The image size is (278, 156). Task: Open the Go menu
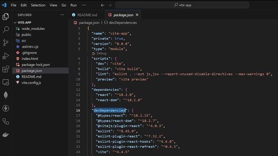[64, 5]
